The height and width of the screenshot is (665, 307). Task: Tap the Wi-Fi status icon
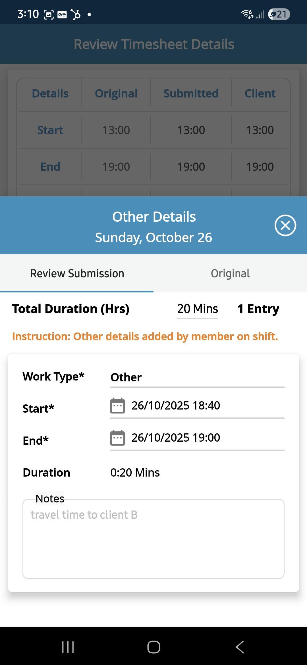pyautogui.click(x=247, y=14)
